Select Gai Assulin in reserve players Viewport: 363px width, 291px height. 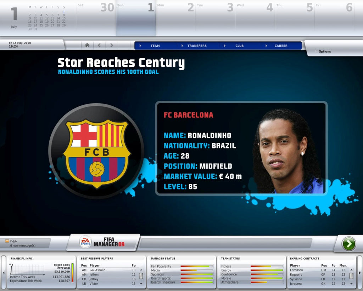(x=97, y=270)
